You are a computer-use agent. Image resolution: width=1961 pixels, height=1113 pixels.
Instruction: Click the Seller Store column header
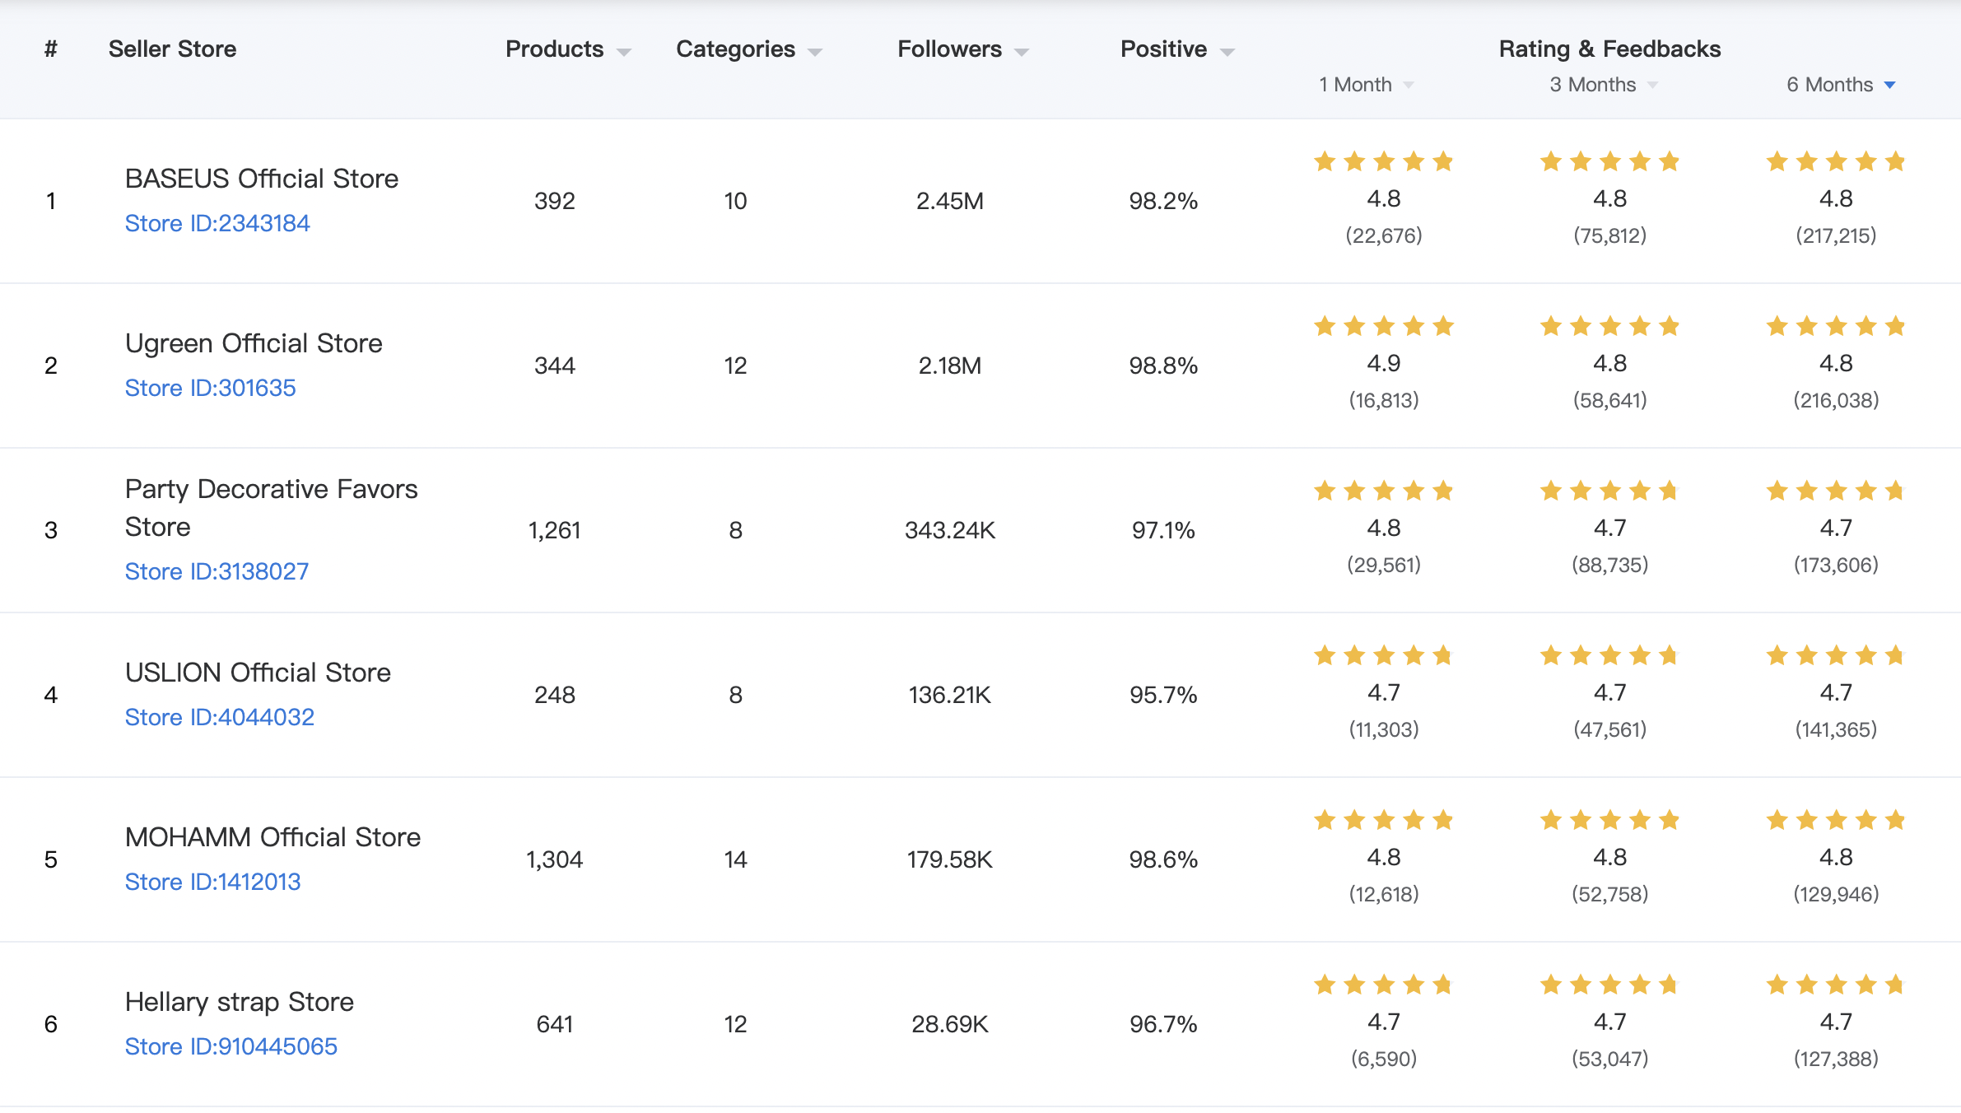172,49
